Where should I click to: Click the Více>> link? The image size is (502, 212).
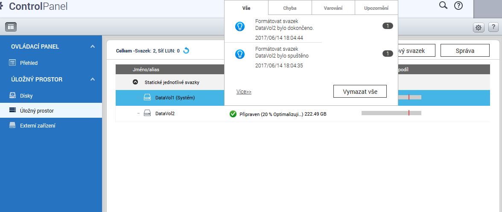[x=244, y=92]
